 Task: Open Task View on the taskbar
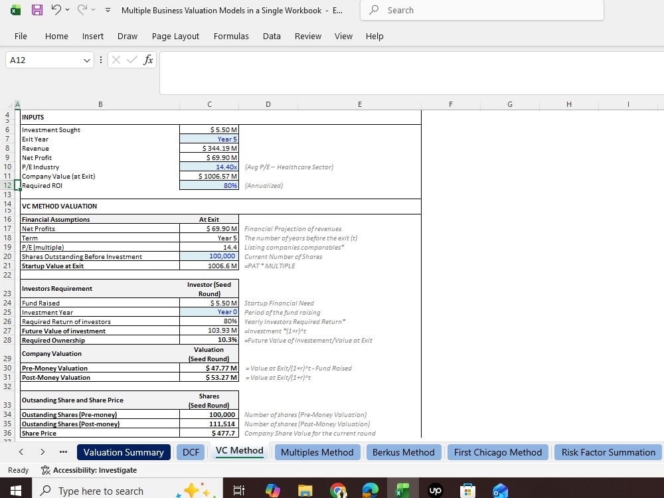click(x=239, y=491)
